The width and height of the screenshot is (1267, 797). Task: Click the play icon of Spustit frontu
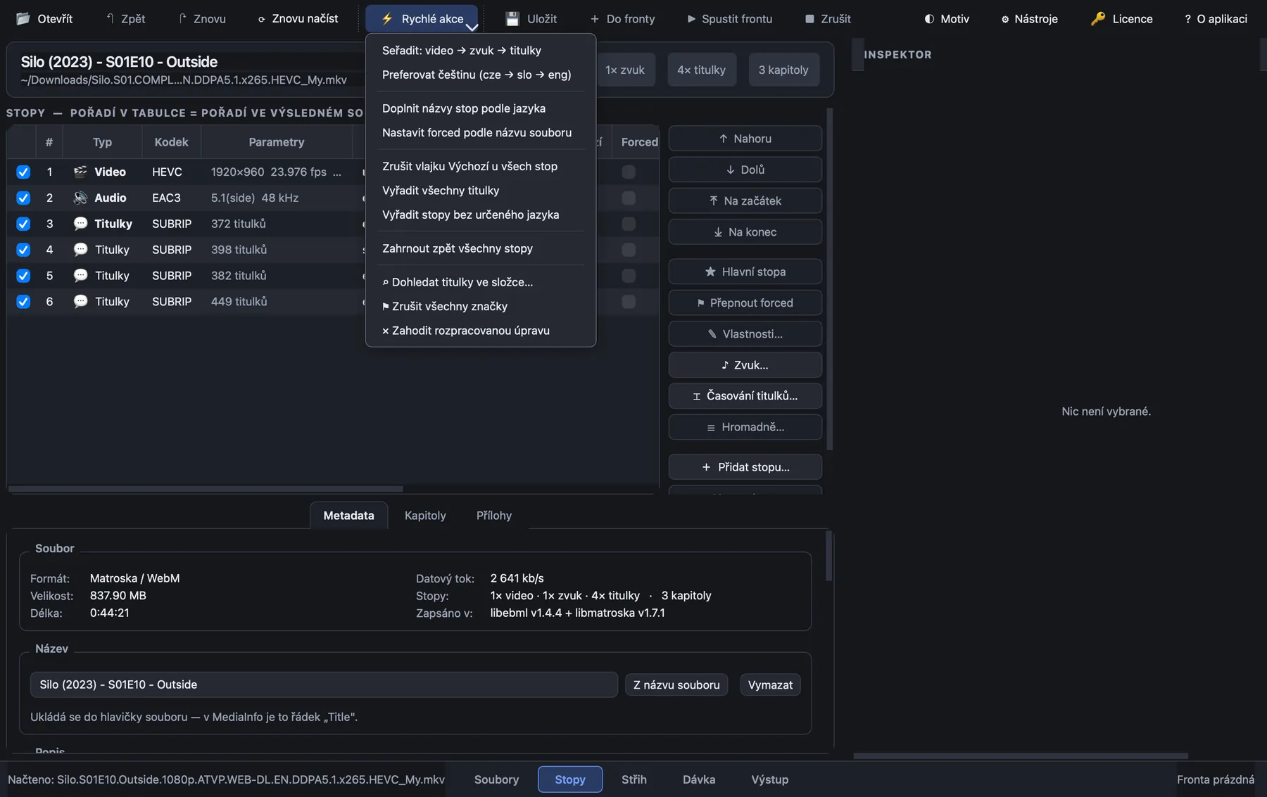[x=691, y=19]
